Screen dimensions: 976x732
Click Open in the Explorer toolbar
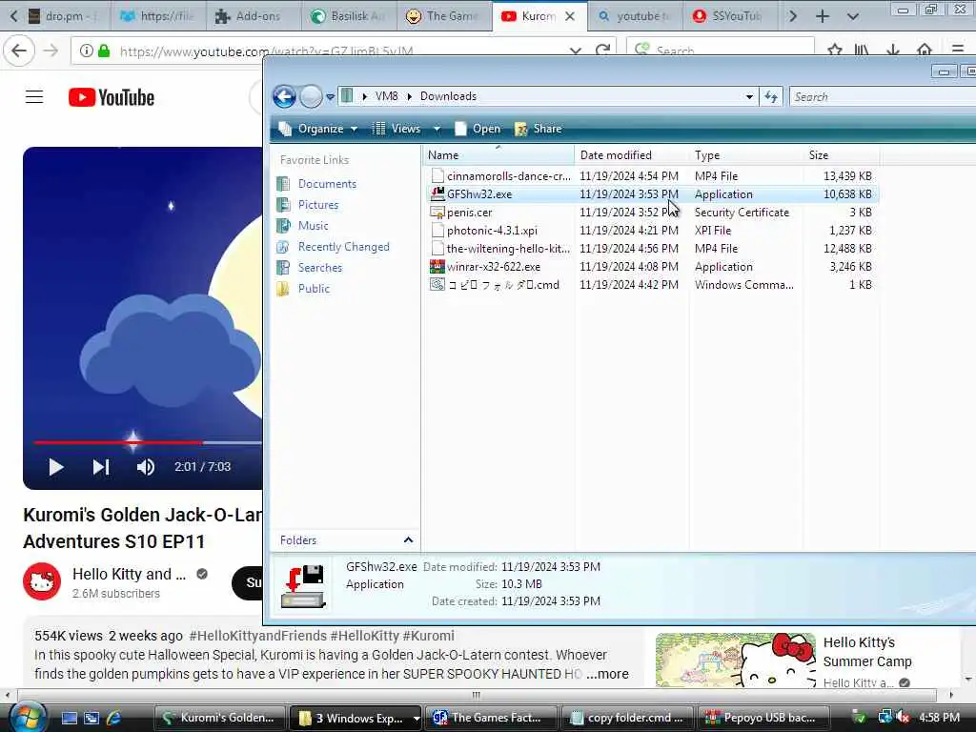pos(478,129)
